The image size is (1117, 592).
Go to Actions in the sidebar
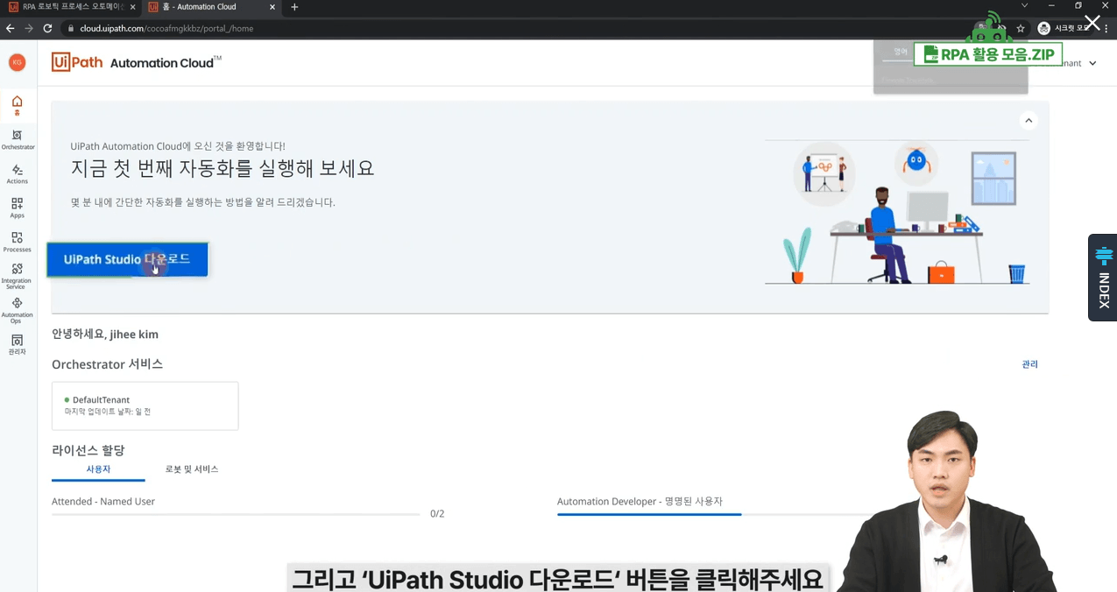click(18, 173)
